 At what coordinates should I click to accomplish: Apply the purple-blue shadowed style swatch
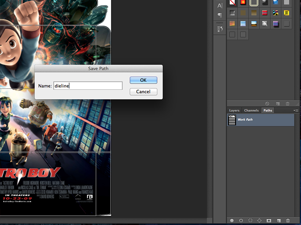click(276, 24)
